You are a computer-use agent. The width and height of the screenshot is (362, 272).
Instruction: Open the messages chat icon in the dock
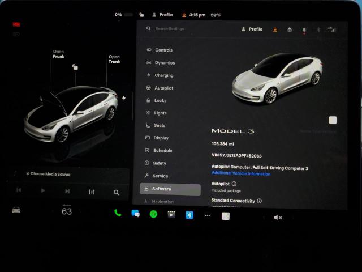click(135, 214)
